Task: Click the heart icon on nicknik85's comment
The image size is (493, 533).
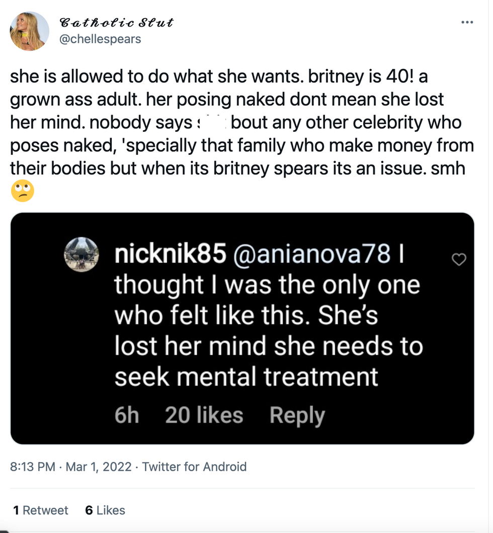Action: click(459, 259)
